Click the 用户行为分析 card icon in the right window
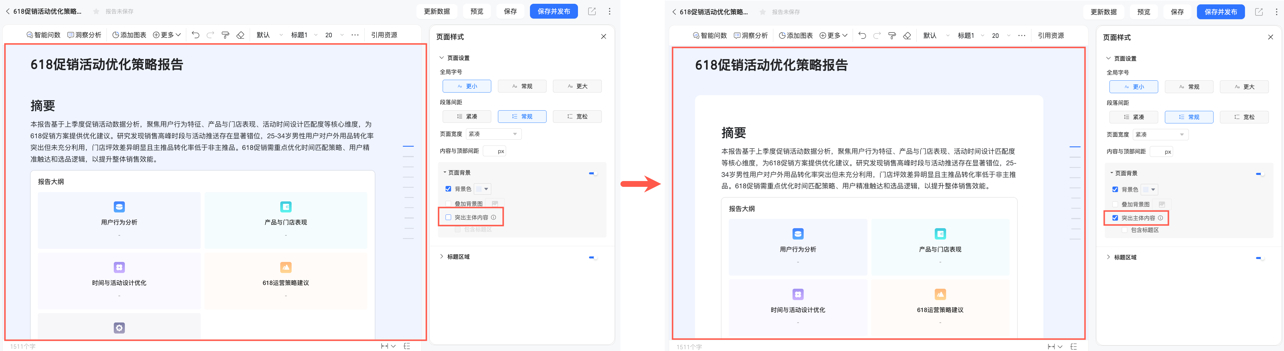The width and height of the screenshot is (1284, 351). 798,233
